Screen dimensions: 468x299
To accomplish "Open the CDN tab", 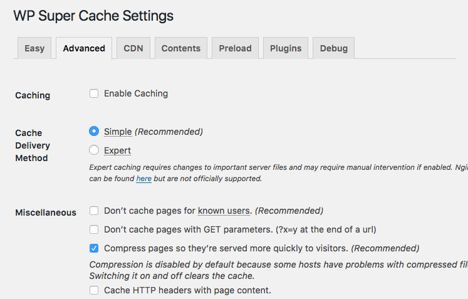I will (133, 48).
